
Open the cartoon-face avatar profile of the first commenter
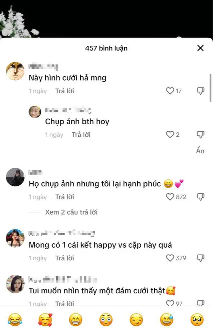pos(15,71)
